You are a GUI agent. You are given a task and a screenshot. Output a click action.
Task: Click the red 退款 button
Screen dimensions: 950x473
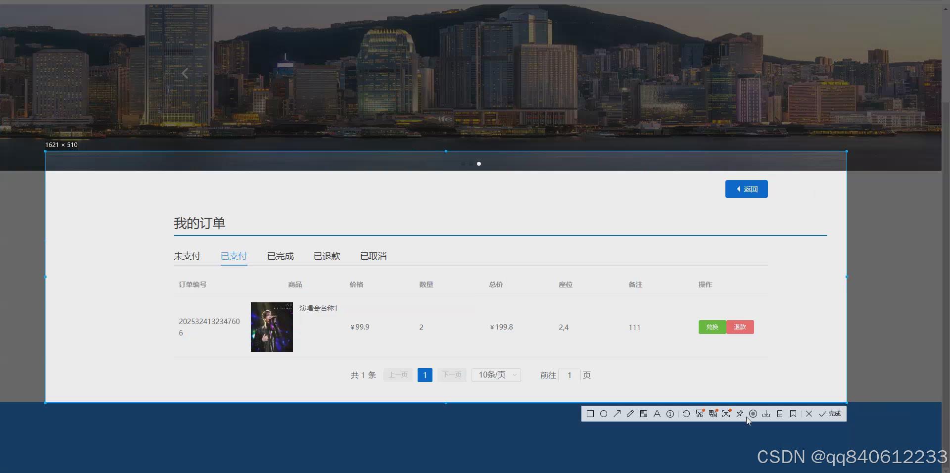(740, 327)
